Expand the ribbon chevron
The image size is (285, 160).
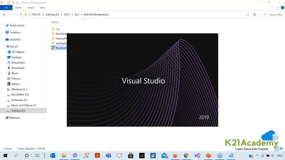click(x=278, y=8)
